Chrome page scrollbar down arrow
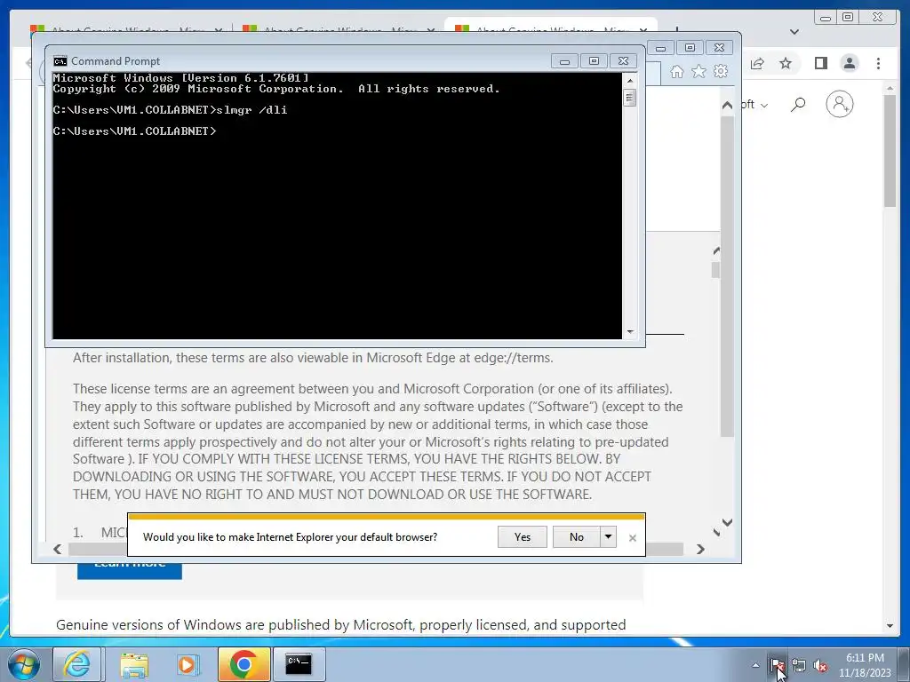This screenshot has height=682, width=910. tap(890, 626)
